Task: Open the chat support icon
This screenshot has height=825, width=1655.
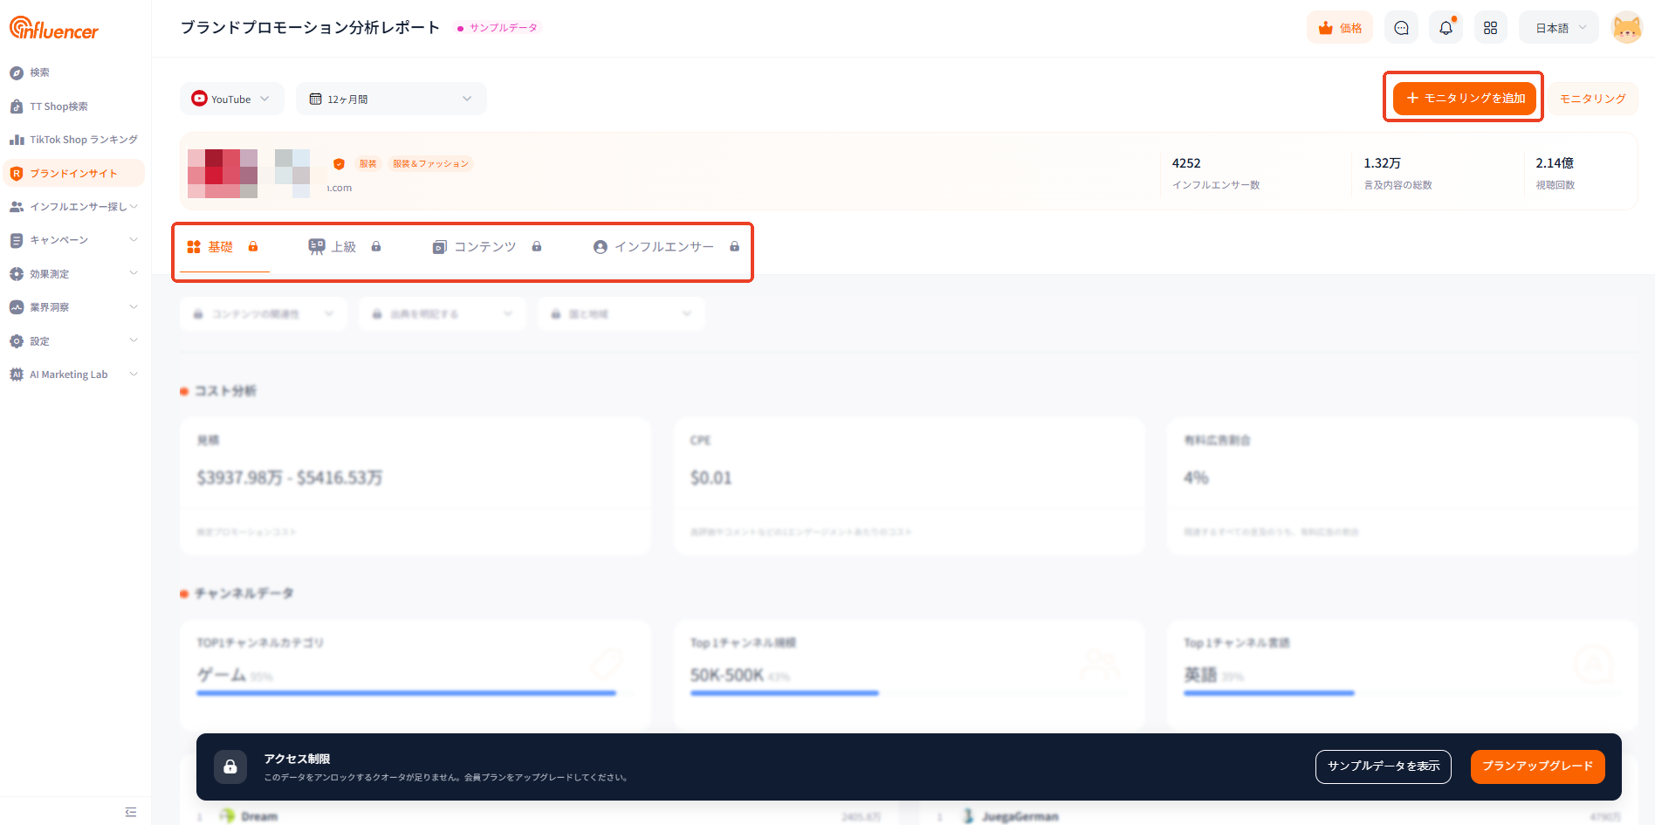Action: 1401,28
